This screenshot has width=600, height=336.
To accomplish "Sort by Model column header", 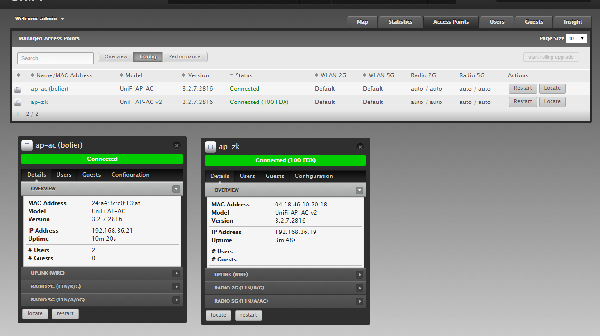I will point(131,75).
